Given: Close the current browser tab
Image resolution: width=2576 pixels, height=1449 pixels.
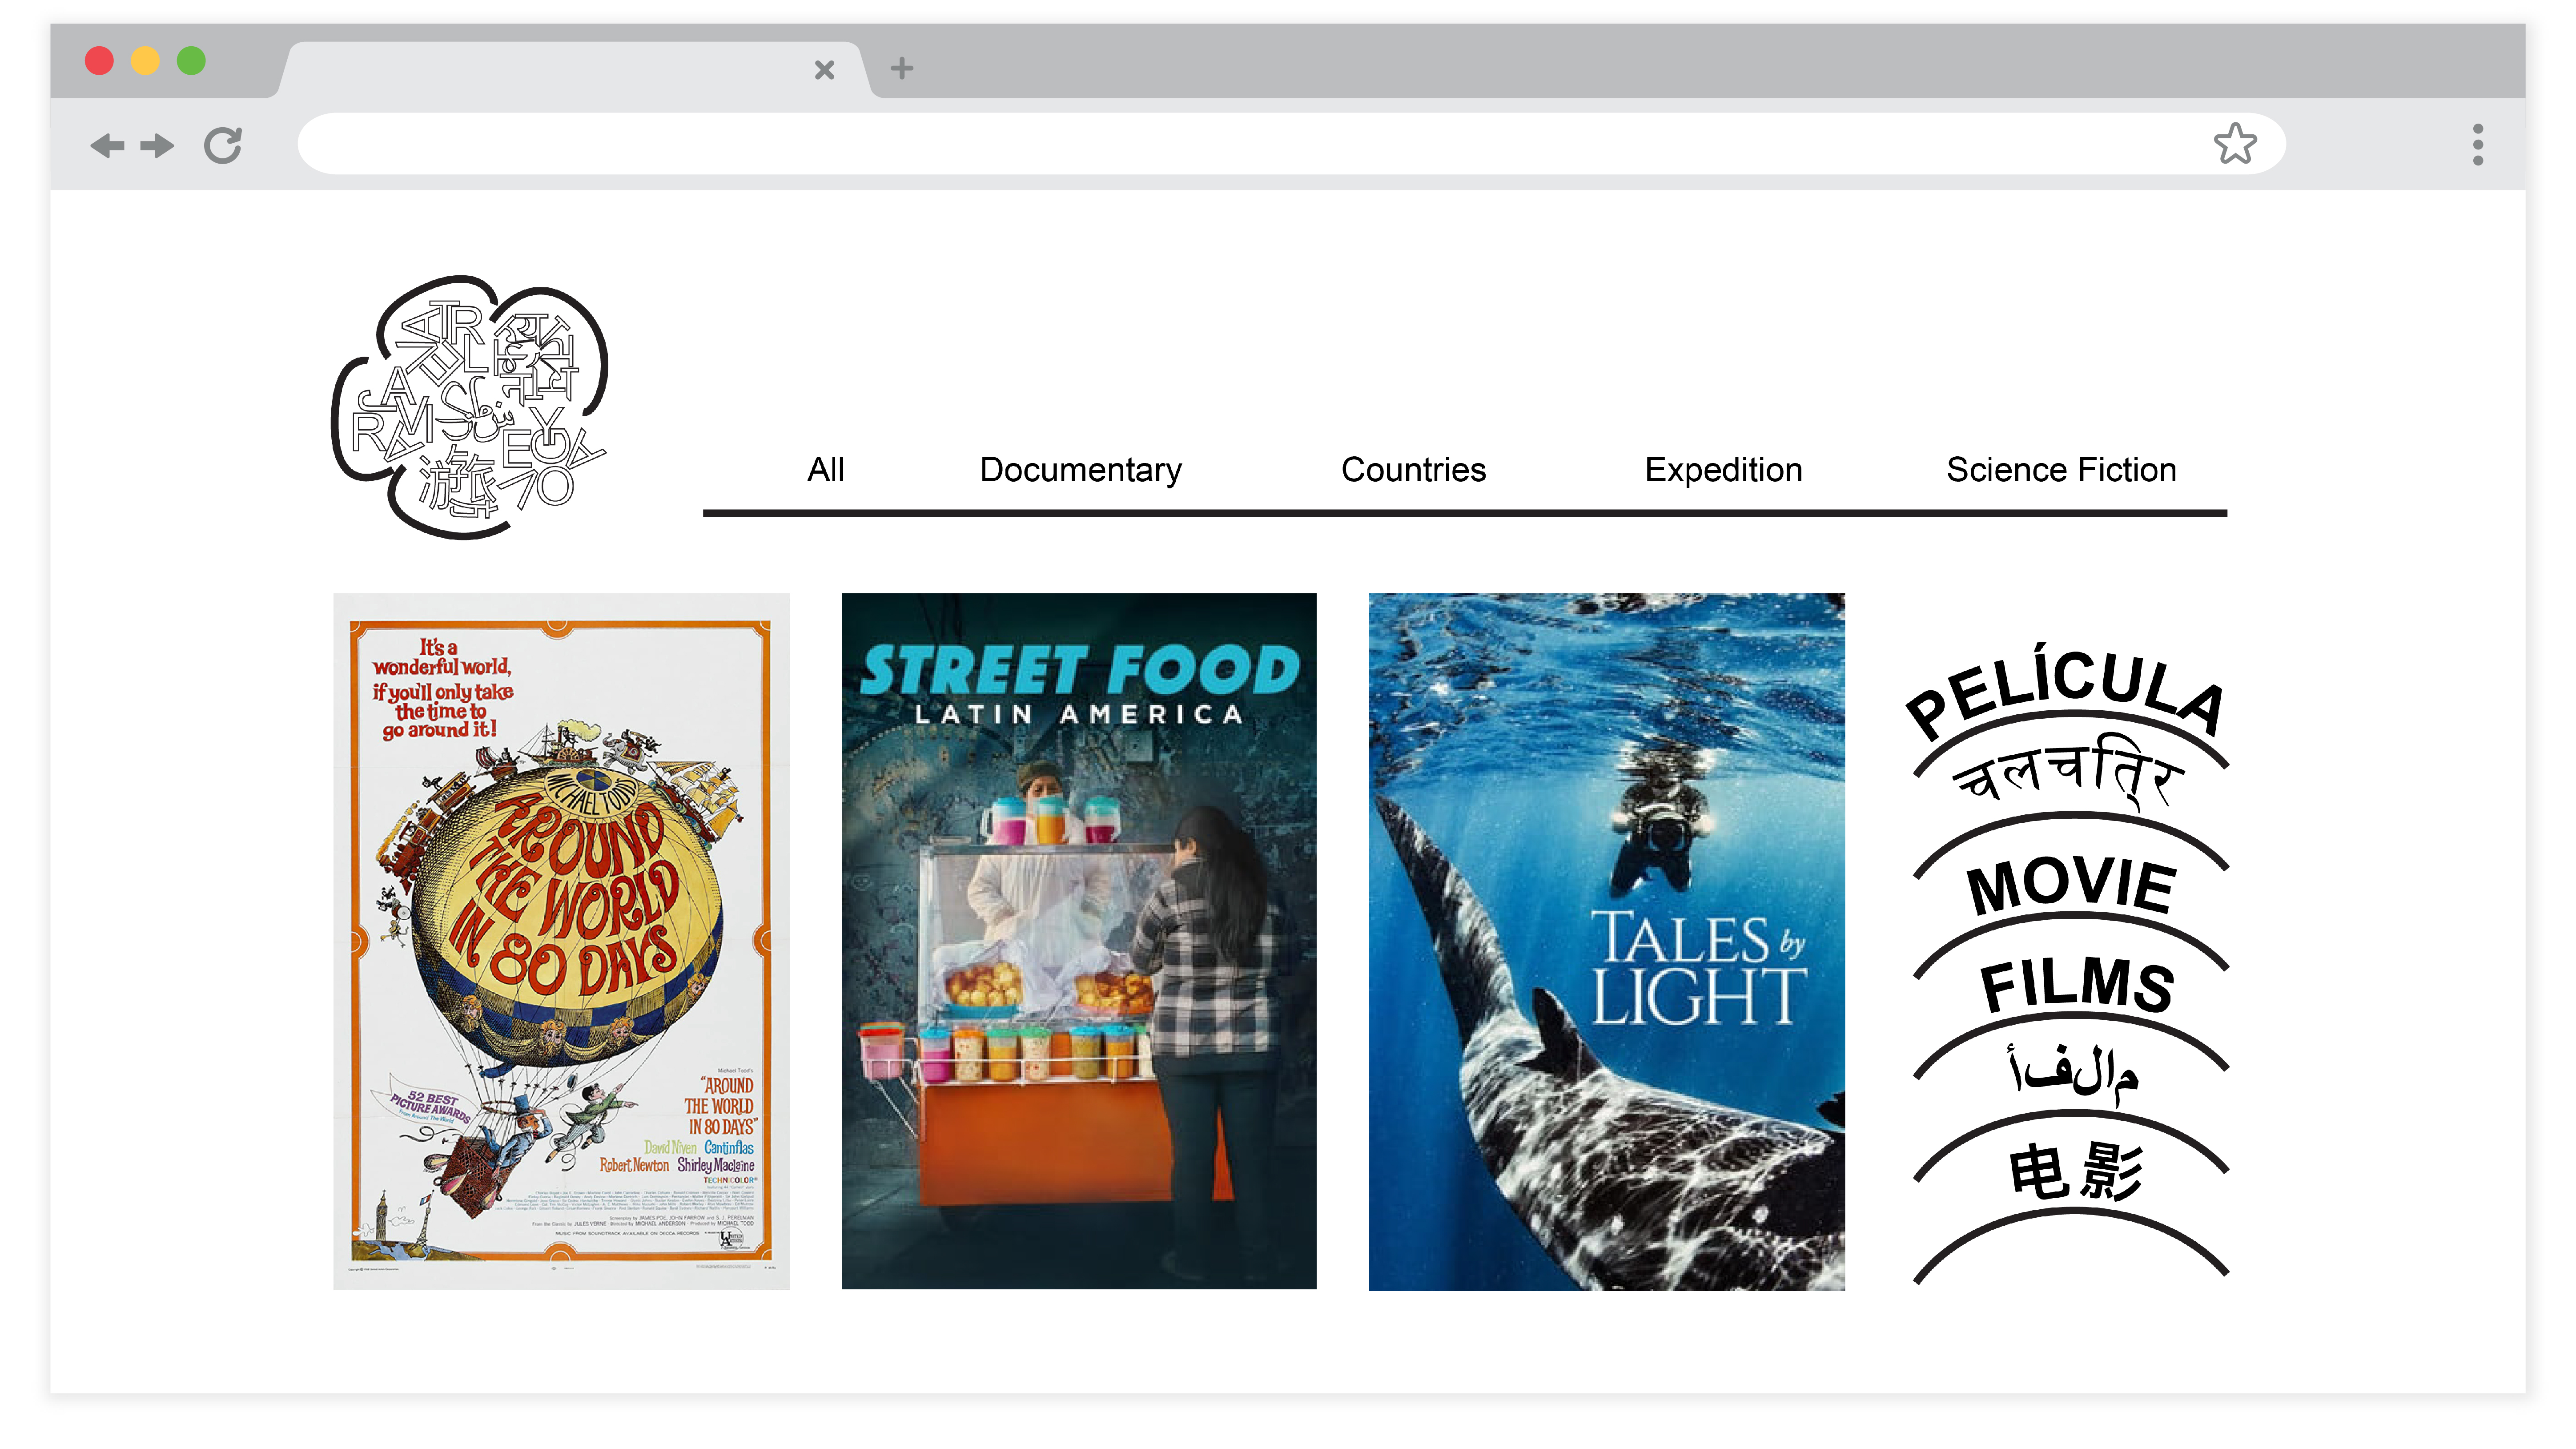Looking at the screenshot, I should tap(824, 69).
